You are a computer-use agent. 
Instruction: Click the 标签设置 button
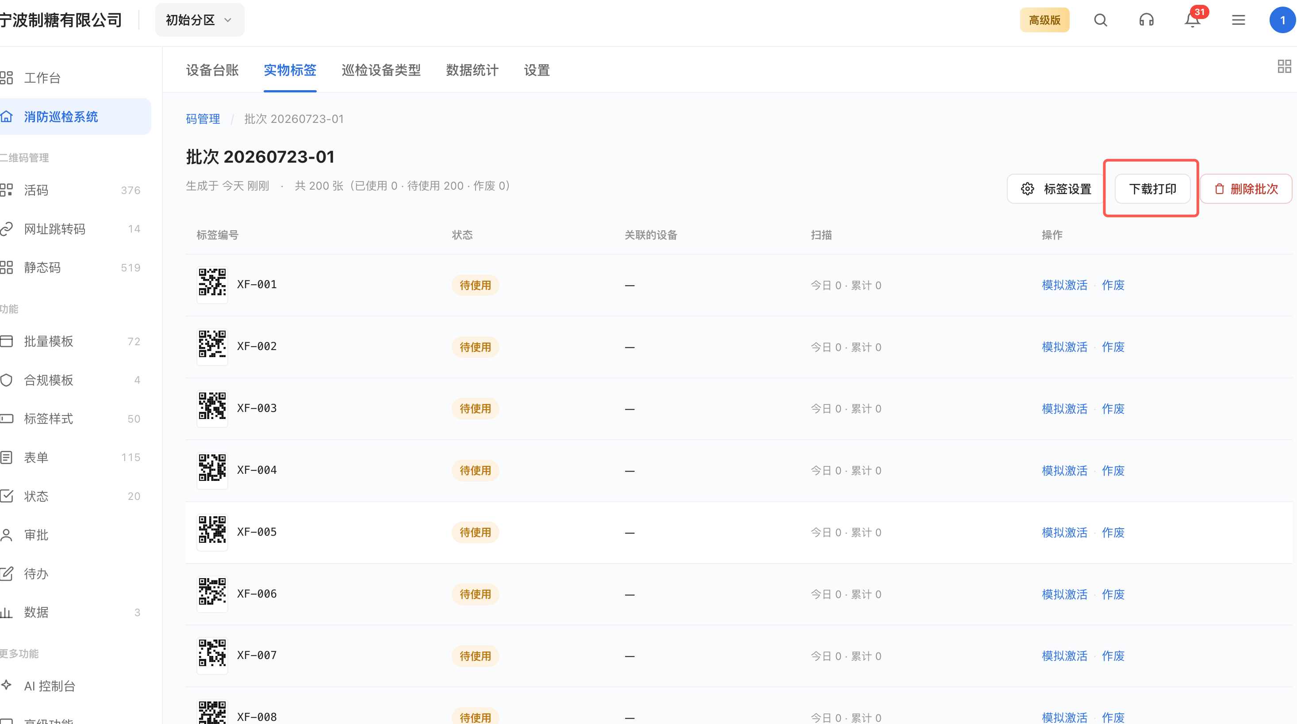pos(1056,189)
